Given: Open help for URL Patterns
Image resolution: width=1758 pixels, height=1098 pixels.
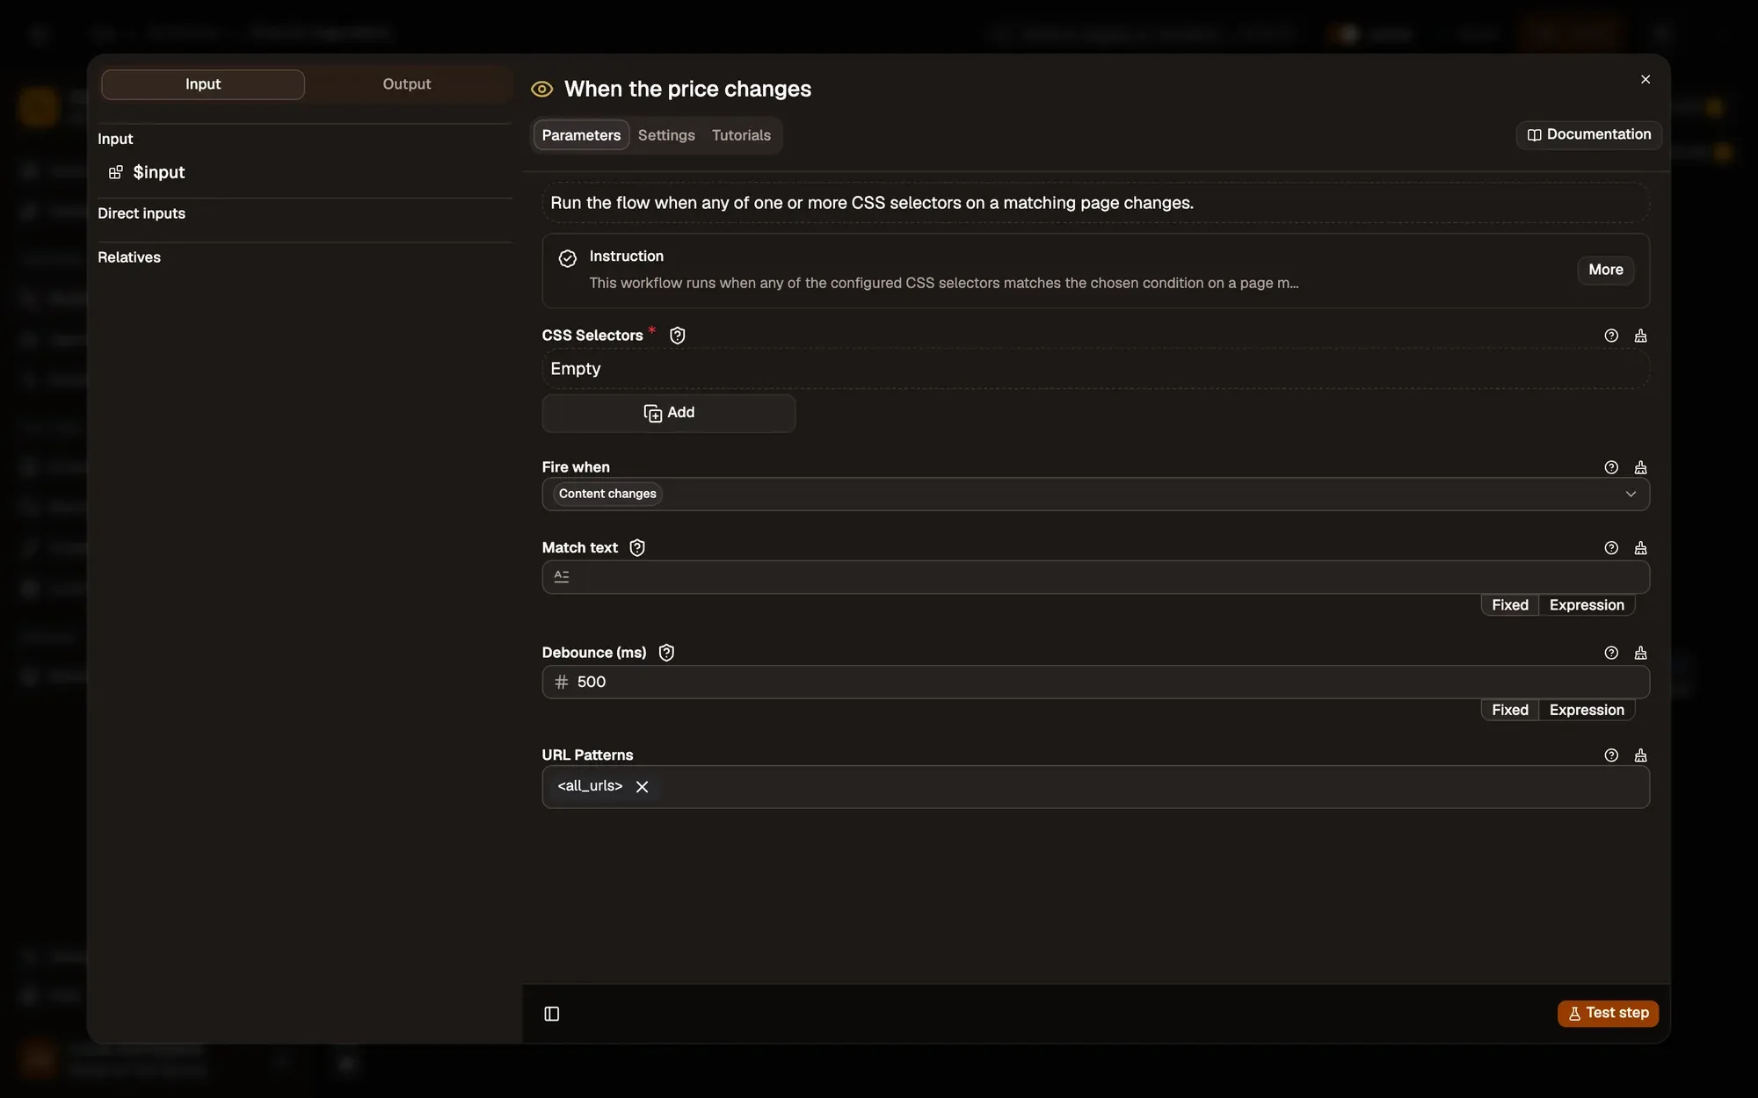Looking at the screenshot, I should [x=1611, y=755].
